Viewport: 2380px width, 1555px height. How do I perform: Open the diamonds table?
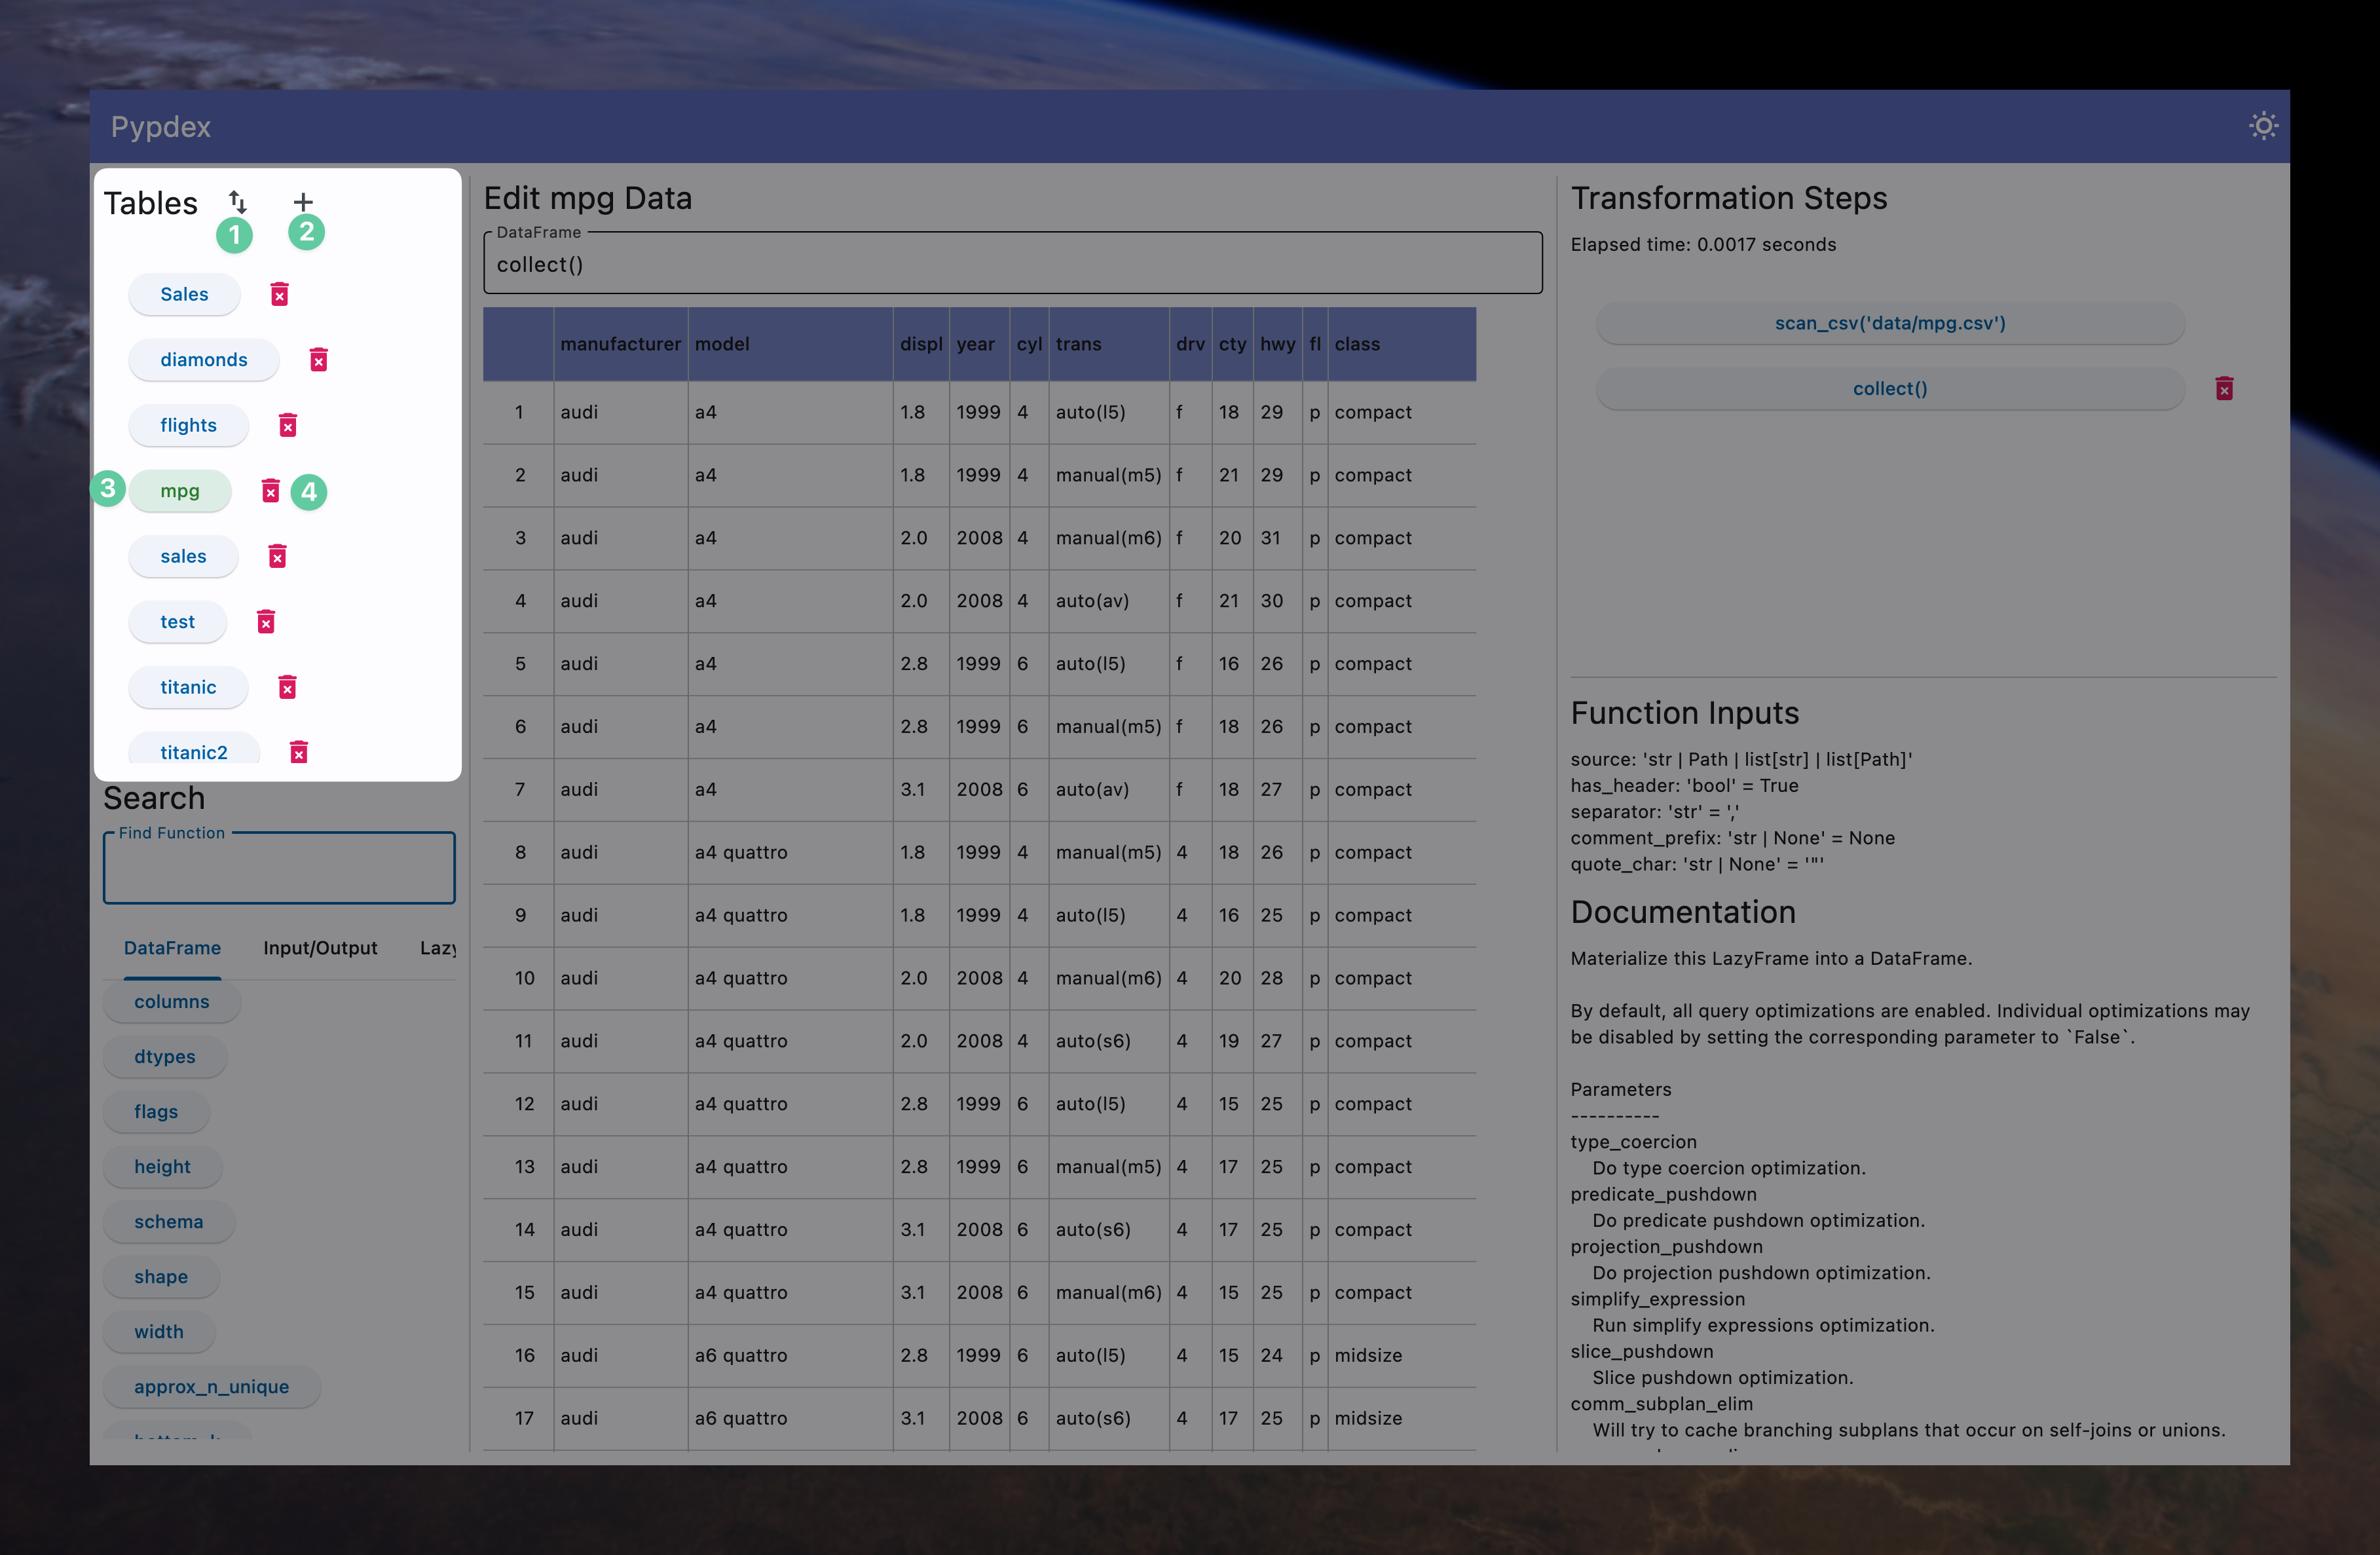[203, 360]
